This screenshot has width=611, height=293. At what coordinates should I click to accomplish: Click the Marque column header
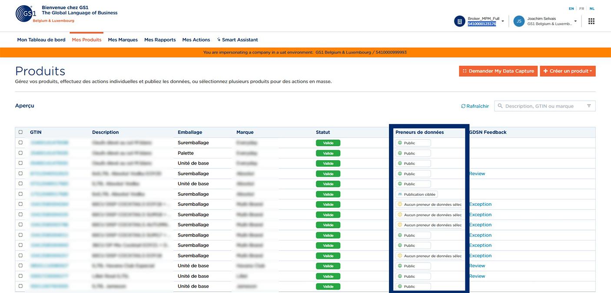(x=245, y=132)
